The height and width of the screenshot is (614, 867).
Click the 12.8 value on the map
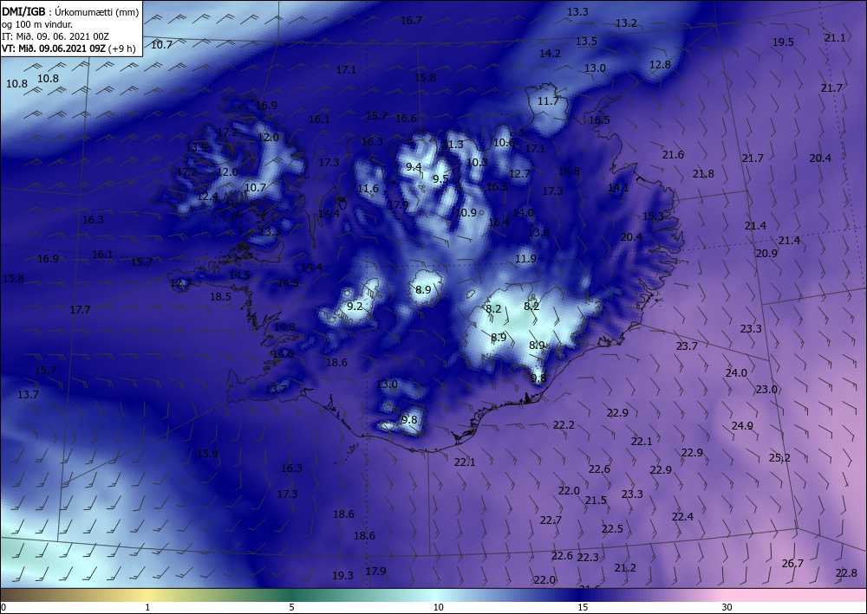coord(660,65)
